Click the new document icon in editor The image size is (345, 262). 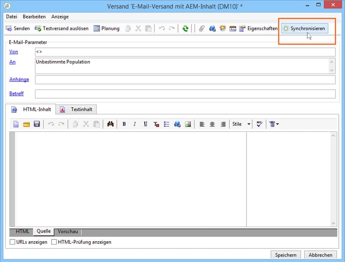pyautogui.click(x=16, y=124)
